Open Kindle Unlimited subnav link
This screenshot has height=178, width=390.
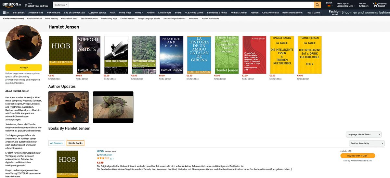(x=34, y=19)
